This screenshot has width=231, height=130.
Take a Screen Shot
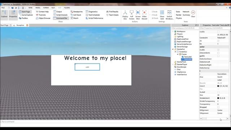click(x=138, y=15)
